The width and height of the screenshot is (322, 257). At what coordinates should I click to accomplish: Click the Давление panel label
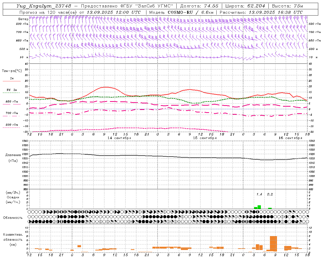[x=13, y=155]
